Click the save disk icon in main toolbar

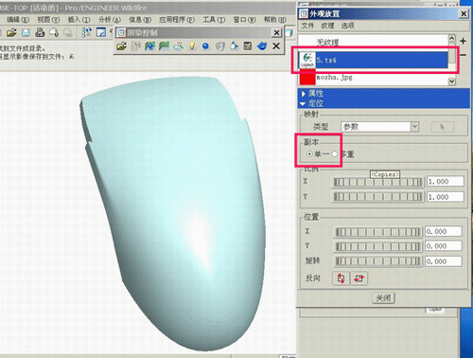pos(26,32)
